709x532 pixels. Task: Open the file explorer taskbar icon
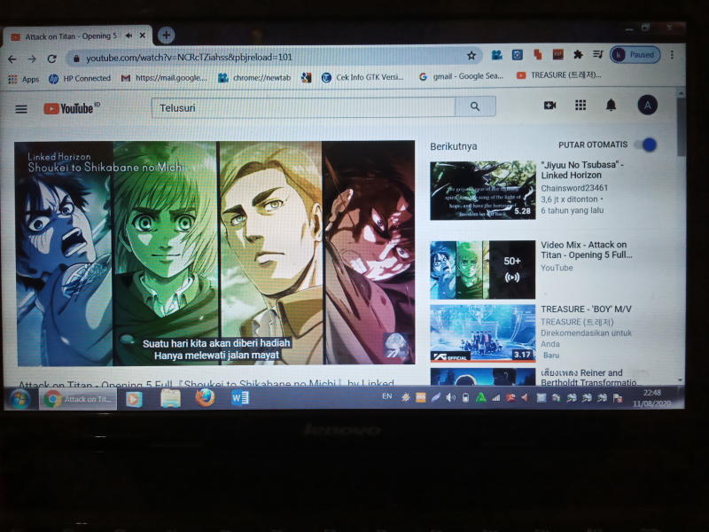(170, 398)
